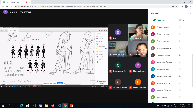
Task: Open Windows taskbar search
Action: (x=9, y=105)
